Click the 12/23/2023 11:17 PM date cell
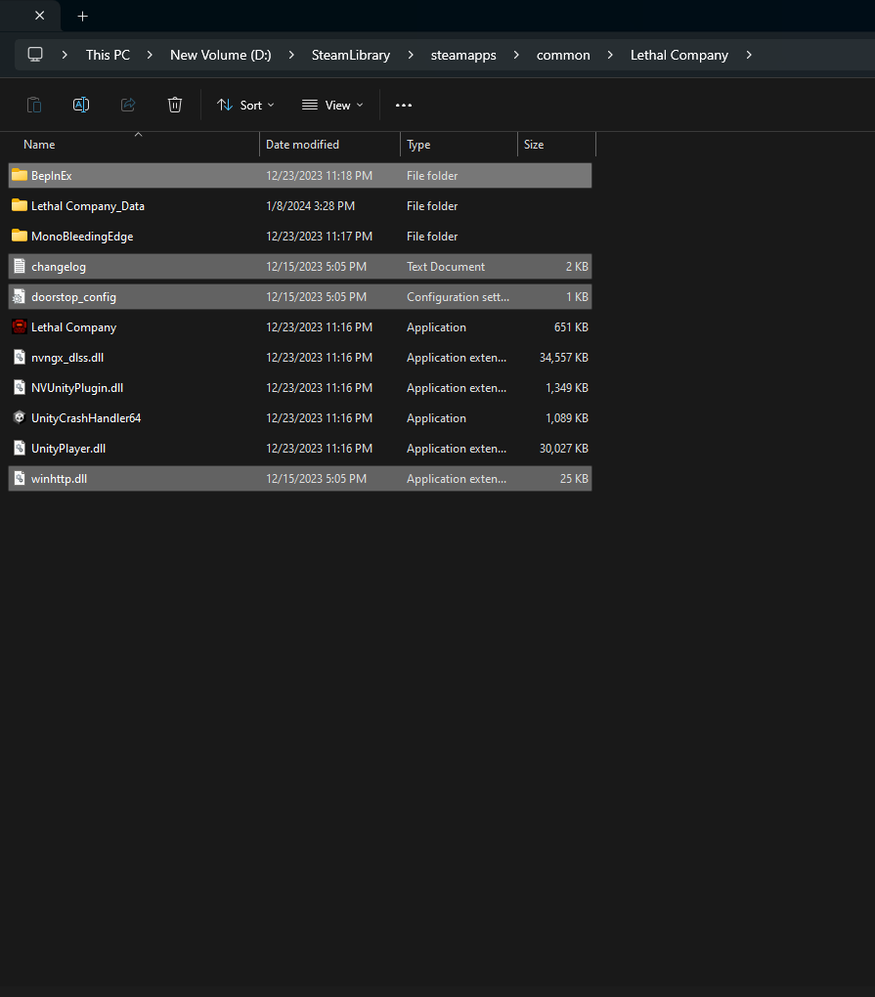 320,237
